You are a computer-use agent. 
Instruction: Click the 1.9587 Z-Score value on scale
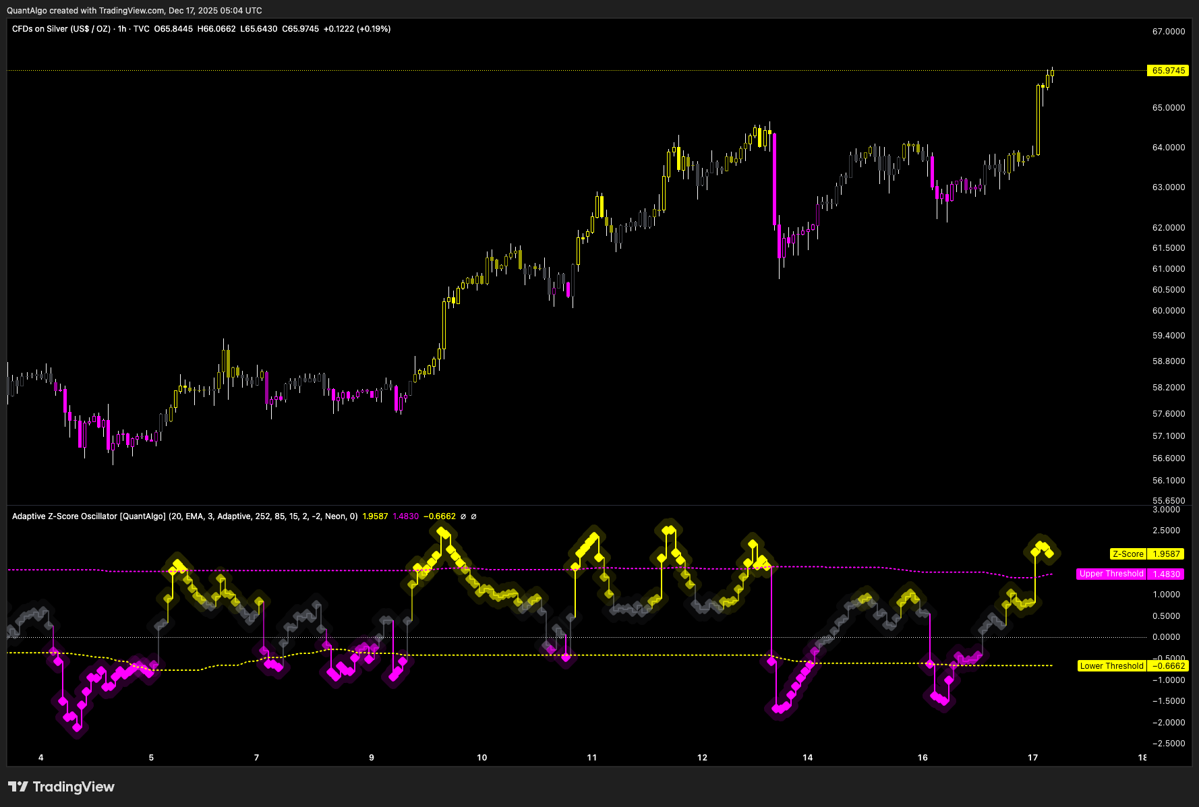(x=1167, y=554)
